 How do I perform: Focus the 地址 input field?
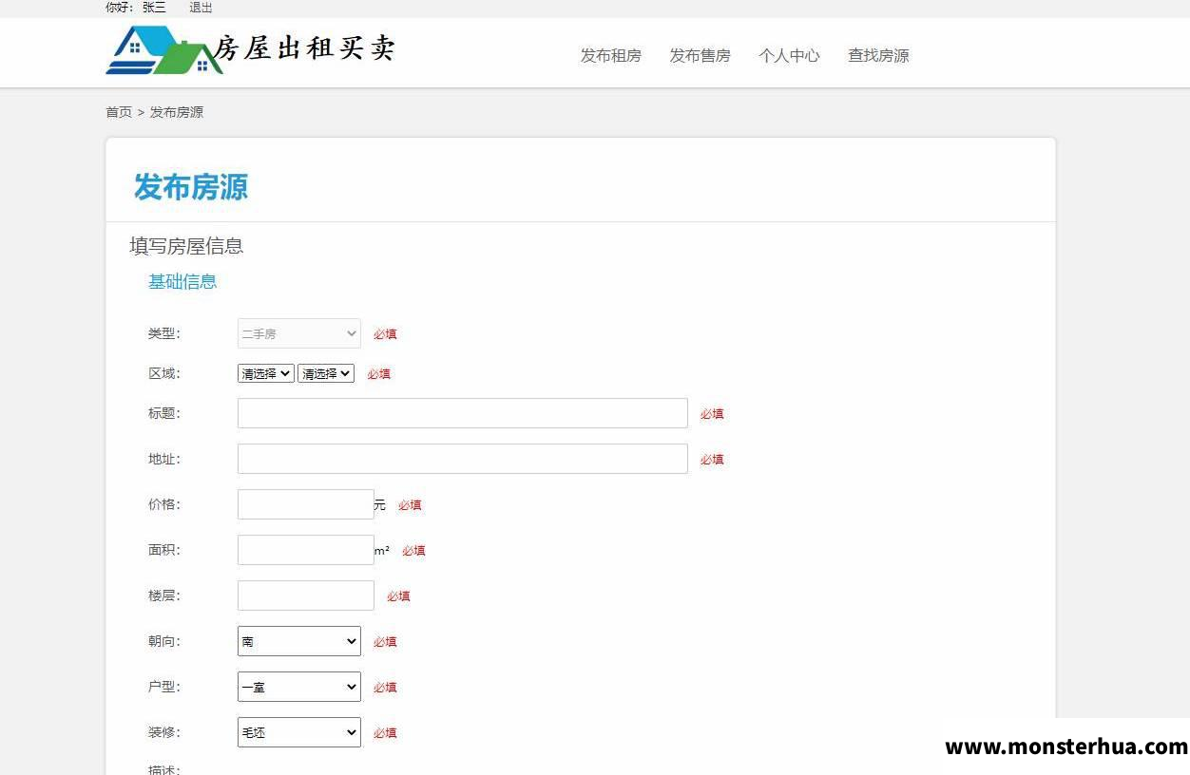(463, 459)
